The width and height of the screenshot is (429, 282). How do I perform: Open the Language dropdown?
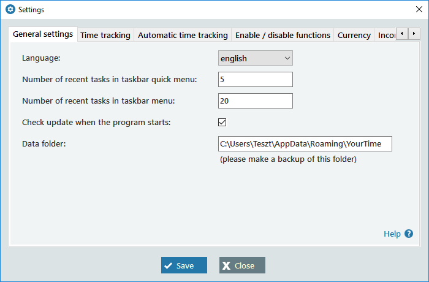[x=256, y=58]
